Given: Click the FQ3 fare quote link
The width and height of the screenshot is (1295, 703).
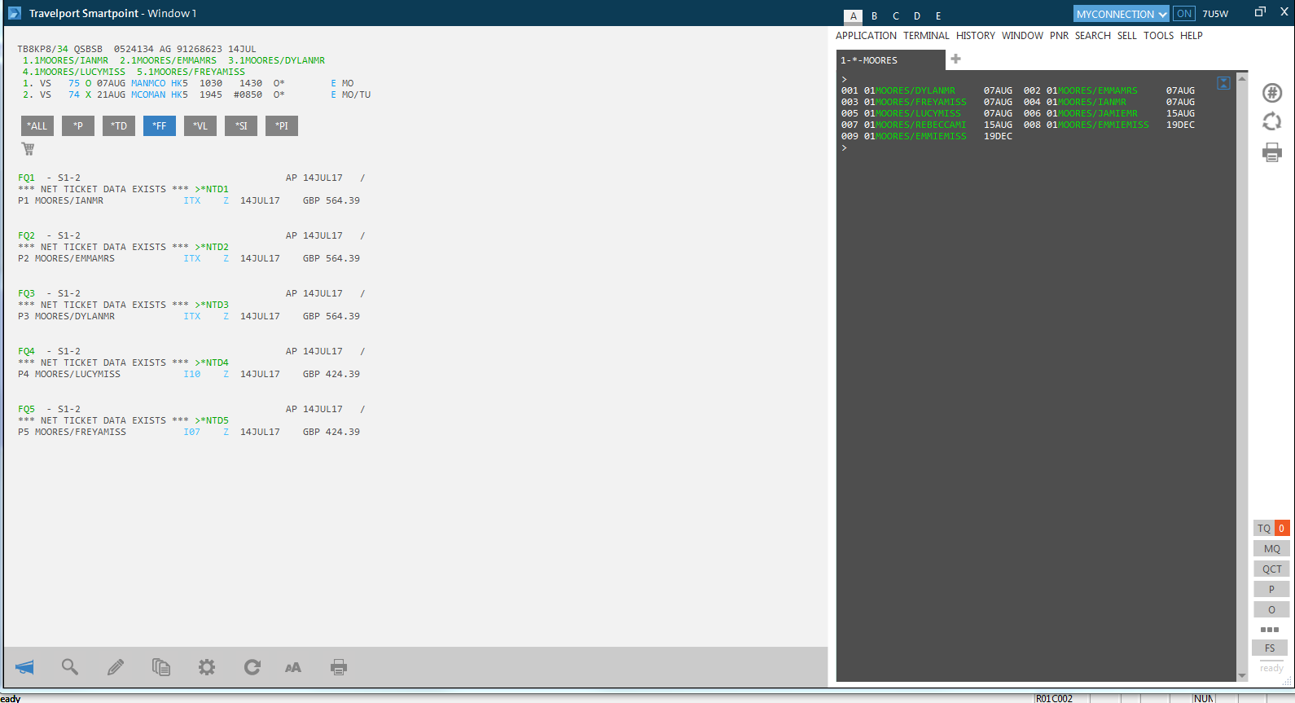Looking at the screenshot, I should [27, 293].
